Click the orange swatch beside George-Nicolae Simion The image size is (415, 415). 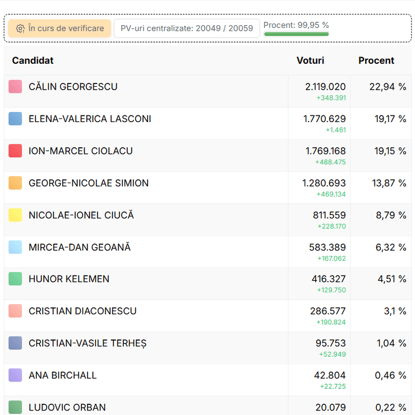pyautogui.click(x=16, y=183)
